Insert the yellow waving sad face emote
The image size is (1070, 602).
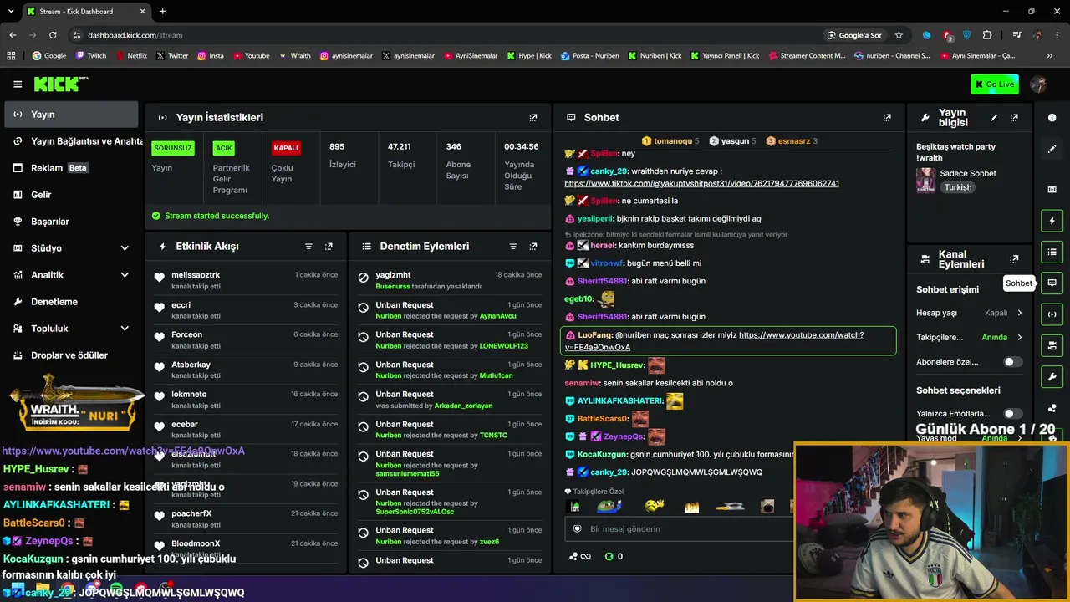(x=655, y=506)
